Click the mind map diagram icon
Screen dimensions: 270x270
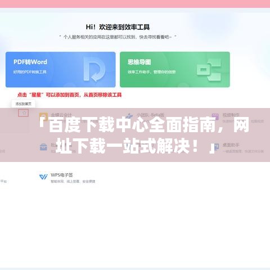coord(209,70)
